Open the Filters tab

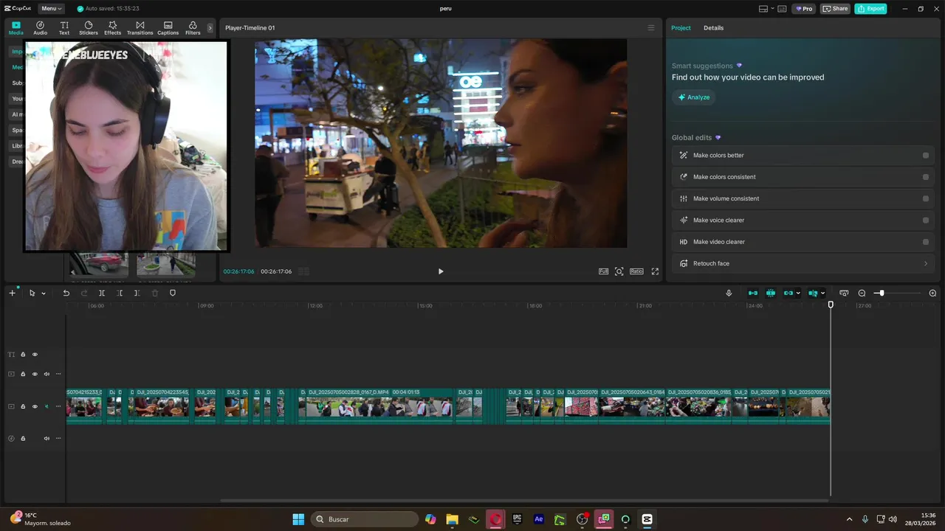(x=193, y=28)
